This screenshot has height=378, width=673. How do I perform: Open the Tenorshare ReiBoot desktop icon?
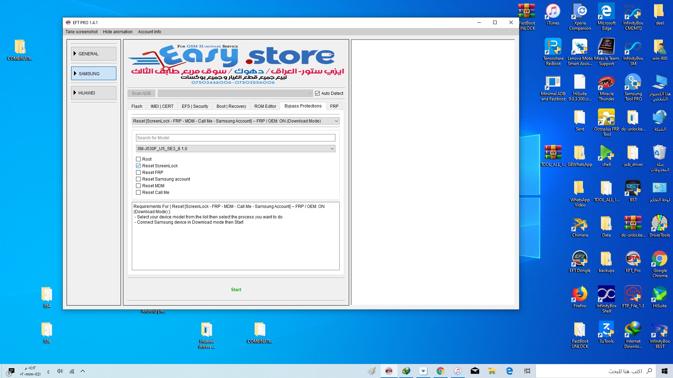click(x=553, y=52)
